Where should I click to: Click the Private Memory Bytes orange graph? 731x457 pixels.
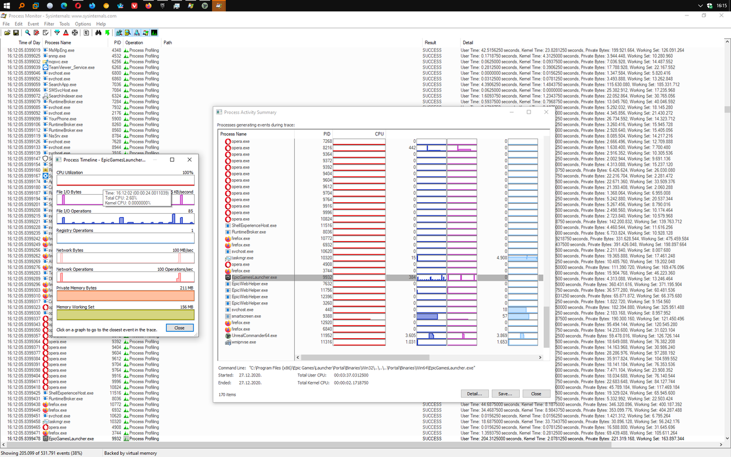[125, 296]
